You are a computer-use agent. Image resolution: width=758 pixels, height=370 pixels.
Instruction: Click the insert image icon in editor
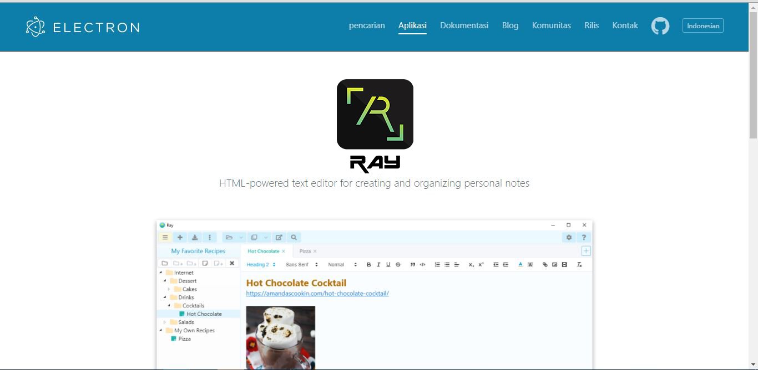pos(554,265)
